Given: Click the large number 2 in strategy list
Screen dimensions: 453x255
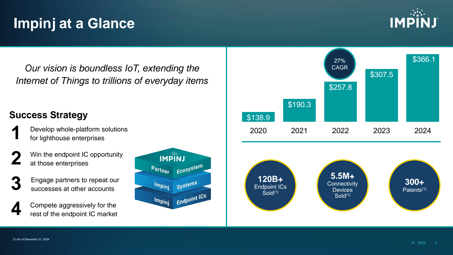Looking at the screenshot, I should pyautogui.click(x=16, y=158).
